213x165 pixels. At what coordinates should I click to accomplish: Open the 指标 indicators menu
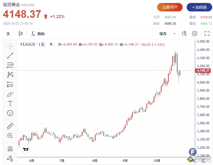38,34
